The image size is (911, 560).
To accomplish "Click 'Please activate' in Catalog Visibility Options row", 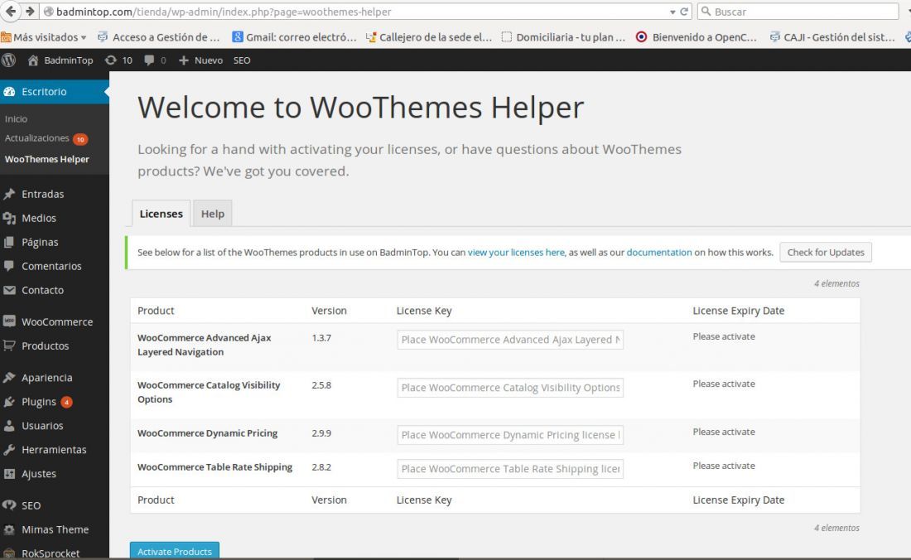I will tap(723, 384).
